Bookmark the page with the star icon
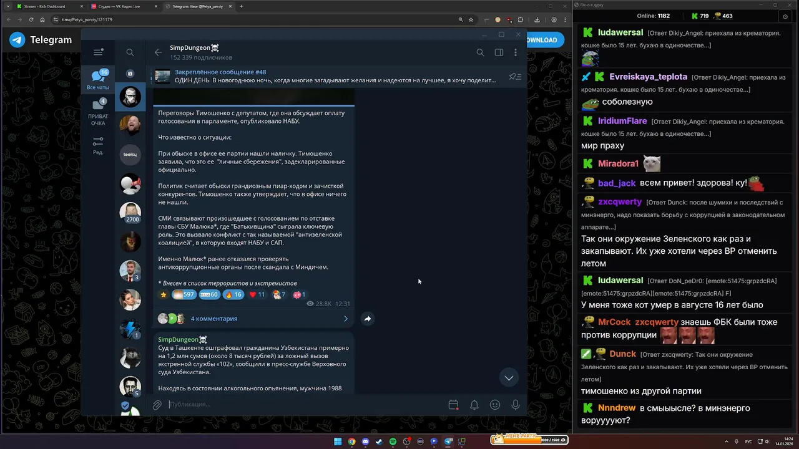This screenshot has width=799, height=449. coord(471,19)
